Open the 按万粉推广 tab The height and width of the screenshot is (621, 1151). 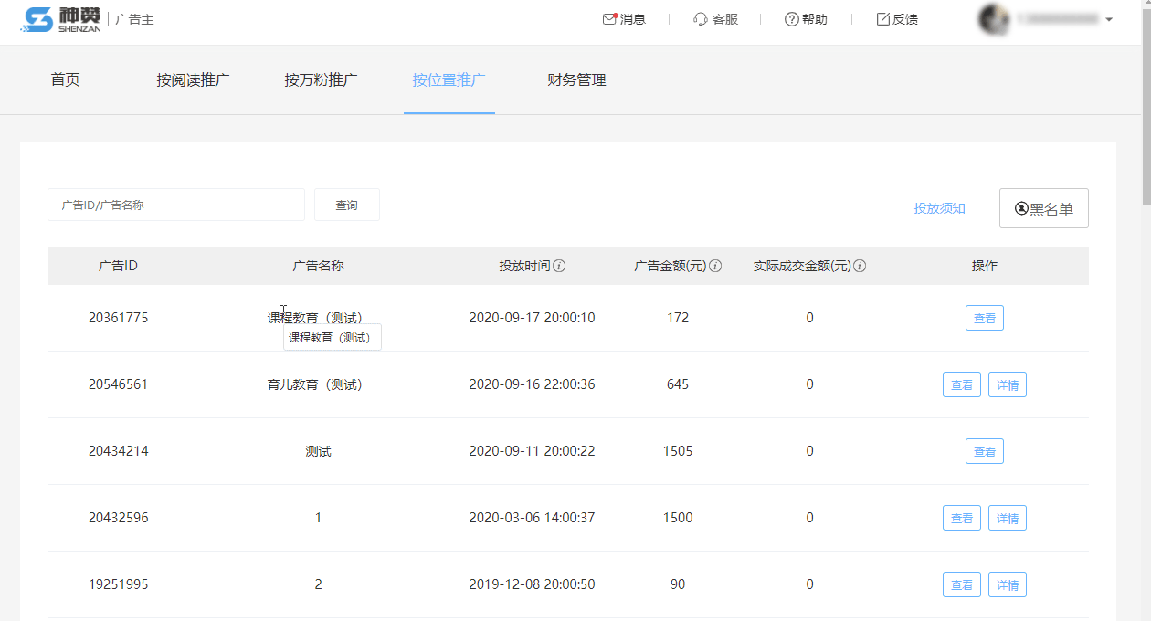tap(321, 80)
